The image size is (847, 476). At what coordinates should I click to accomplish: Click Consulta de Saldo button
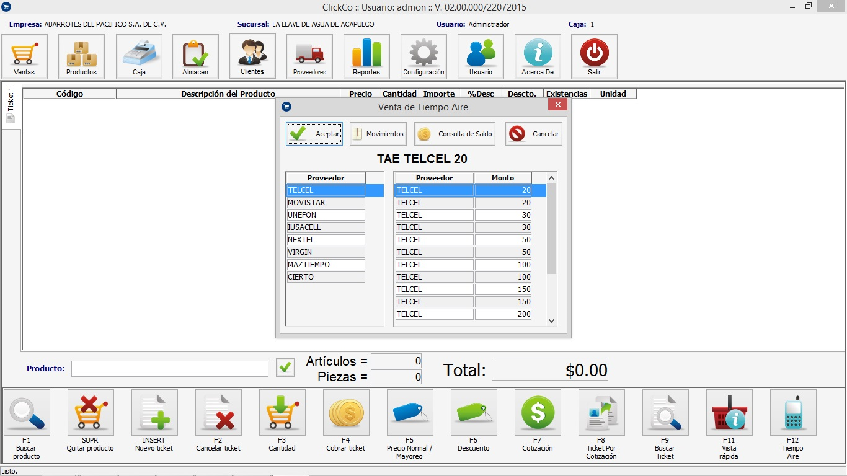(455, 134)
